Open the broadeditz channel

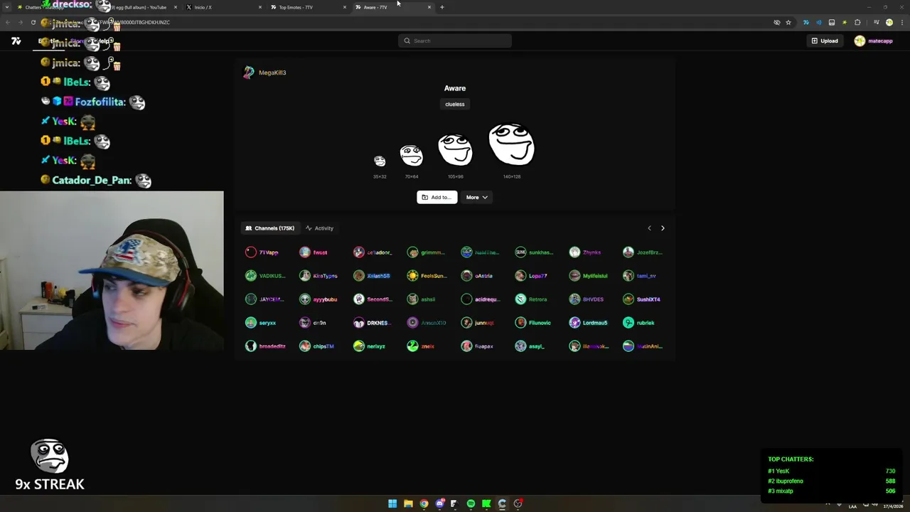coord(265,346)
